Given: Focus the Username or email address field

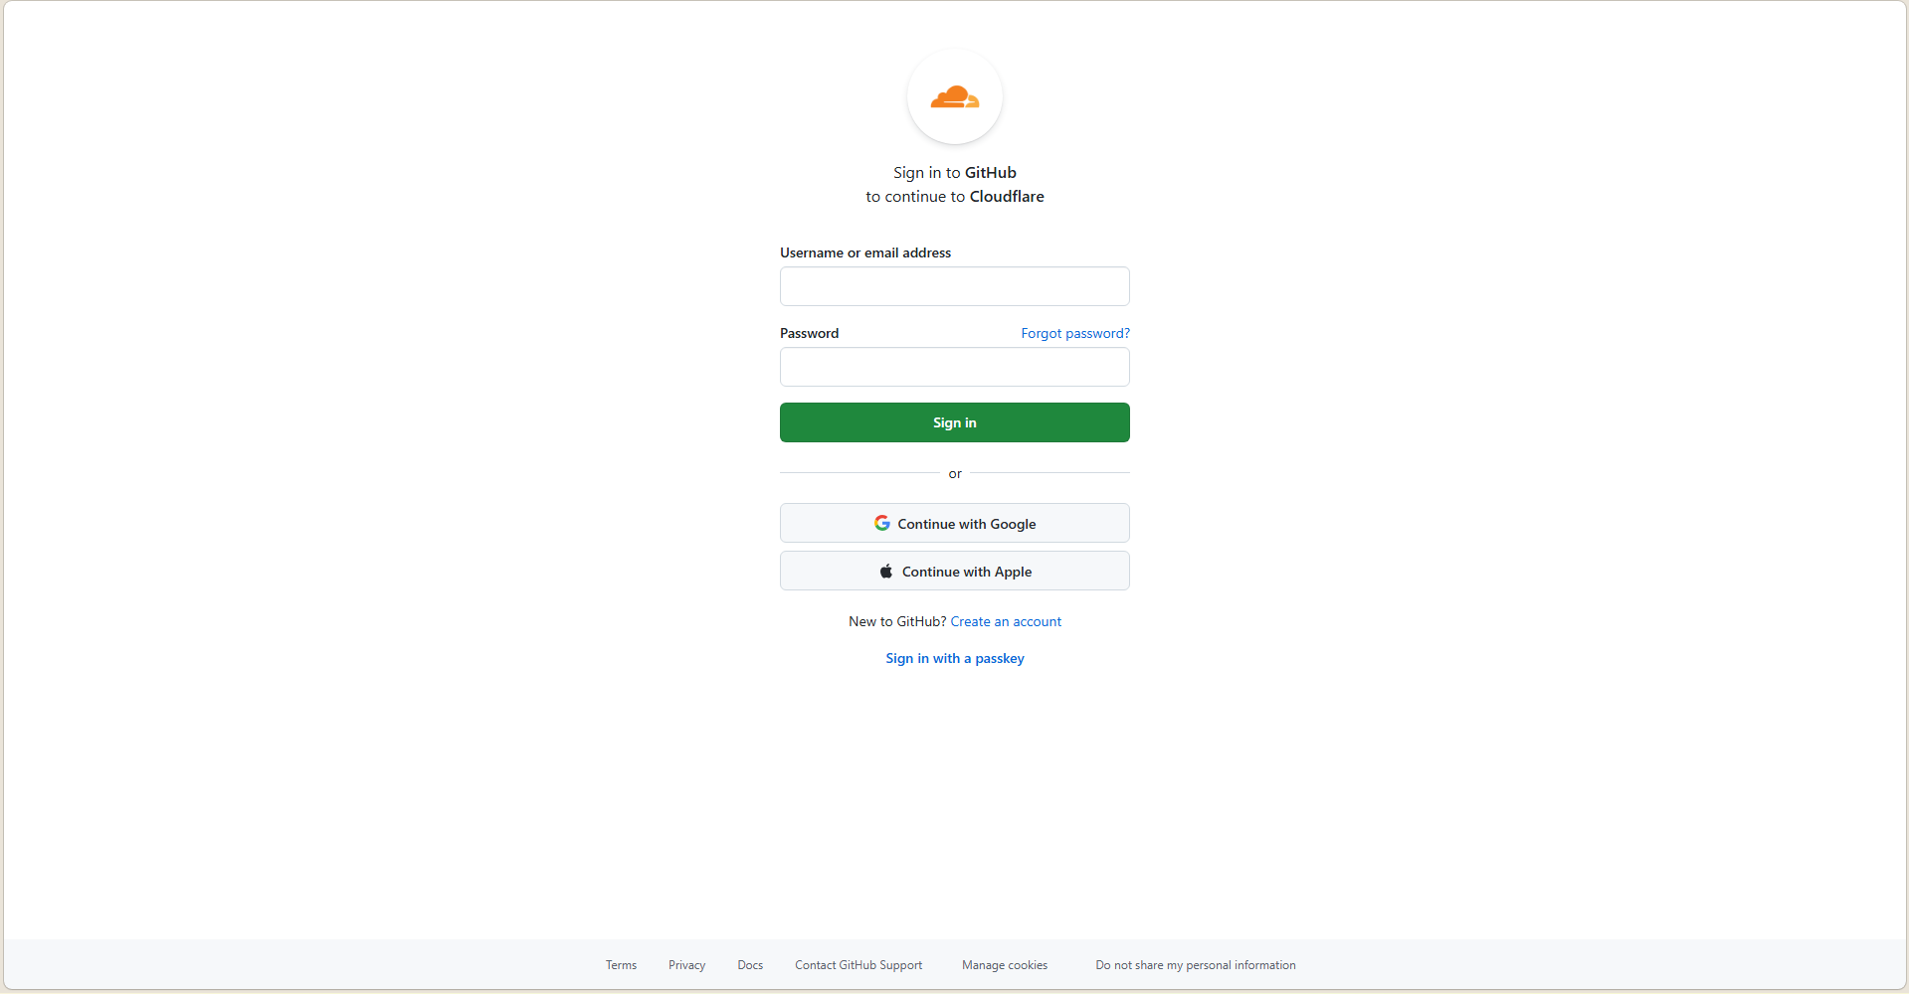Looking at the screenshot, I should pos(954,286).
